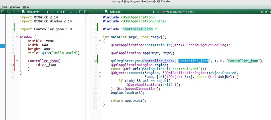
Task: Click the lock icon beside main.qml
Action: coord(18,12)
